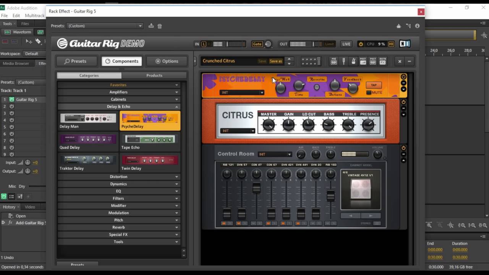Toggle Control Room module power
This screenshot has height=275, width=489.
point(403,148)
